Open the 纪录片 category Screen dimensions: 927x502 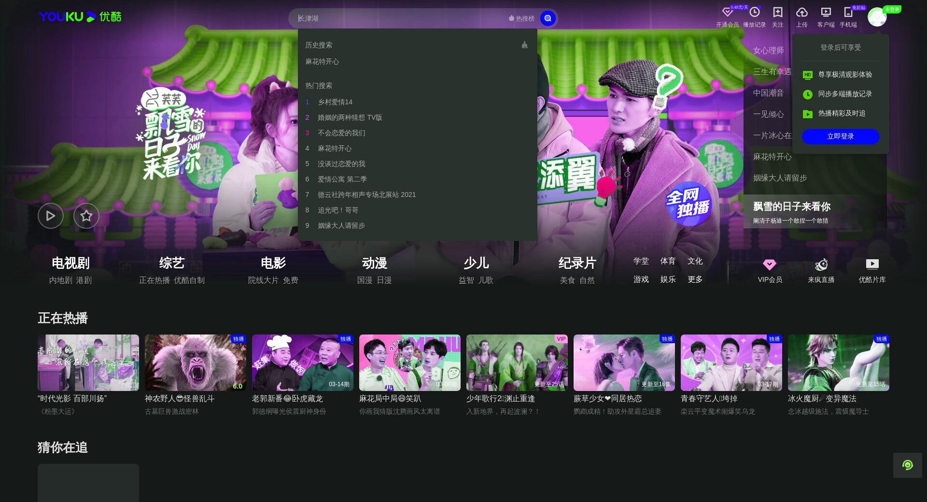(577, 263)
